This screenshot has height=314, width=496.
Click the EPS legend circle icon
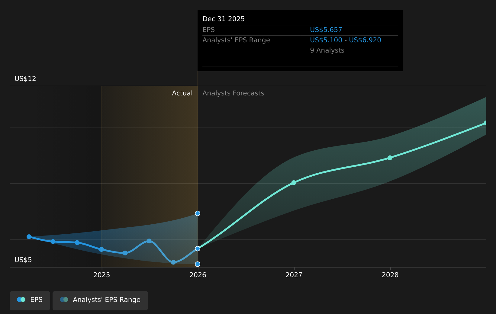[x=21, y=300]
